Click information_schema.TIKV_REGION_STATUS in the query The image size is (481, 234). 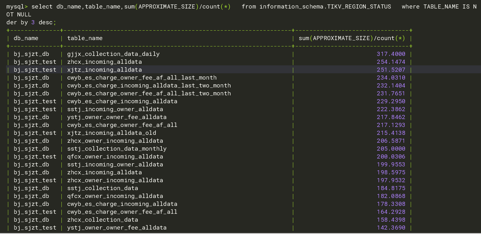point(325,7)
